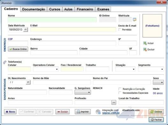
Task: Click the Profissão input field
Action: [x=93, y=102]
